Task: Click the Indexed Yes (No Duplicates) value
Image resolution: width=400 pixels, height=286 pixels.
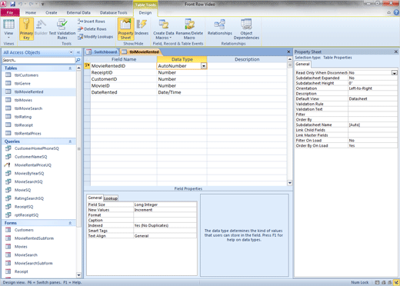Action: [165, 225]
